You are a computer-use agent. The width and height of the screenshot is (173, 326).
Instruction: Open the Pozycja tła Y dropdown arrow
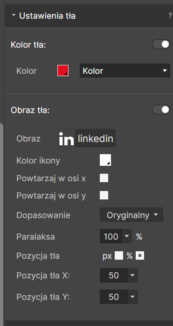click(133, 297)
